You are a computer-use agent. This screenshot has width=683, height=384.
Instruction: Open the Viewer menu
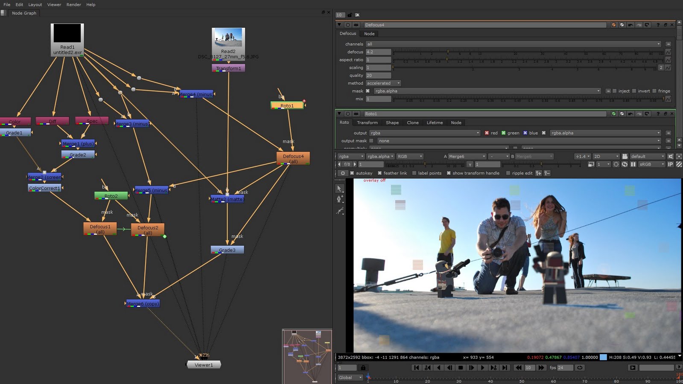click(x=54, y=5)
